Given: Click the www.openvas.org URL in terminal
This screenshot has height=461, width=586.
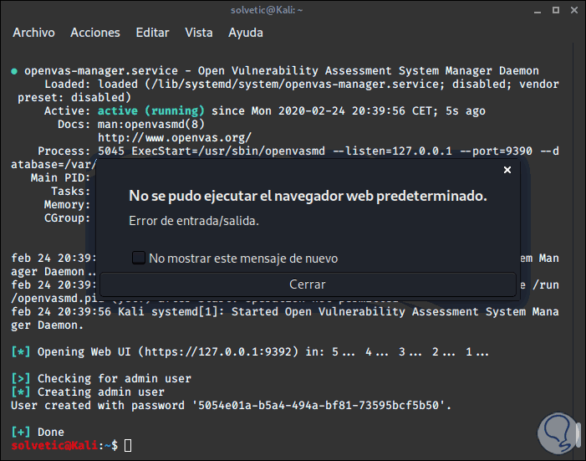Looking at the screenshot, I should [174, 137].
